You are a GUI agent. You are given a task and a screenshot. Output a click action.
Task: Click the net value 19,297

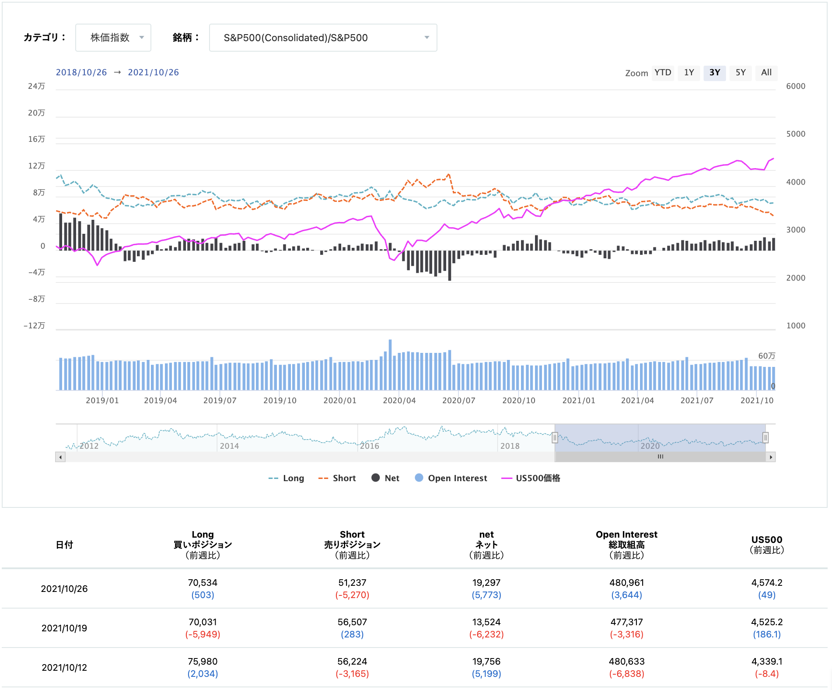coord(486,583)
